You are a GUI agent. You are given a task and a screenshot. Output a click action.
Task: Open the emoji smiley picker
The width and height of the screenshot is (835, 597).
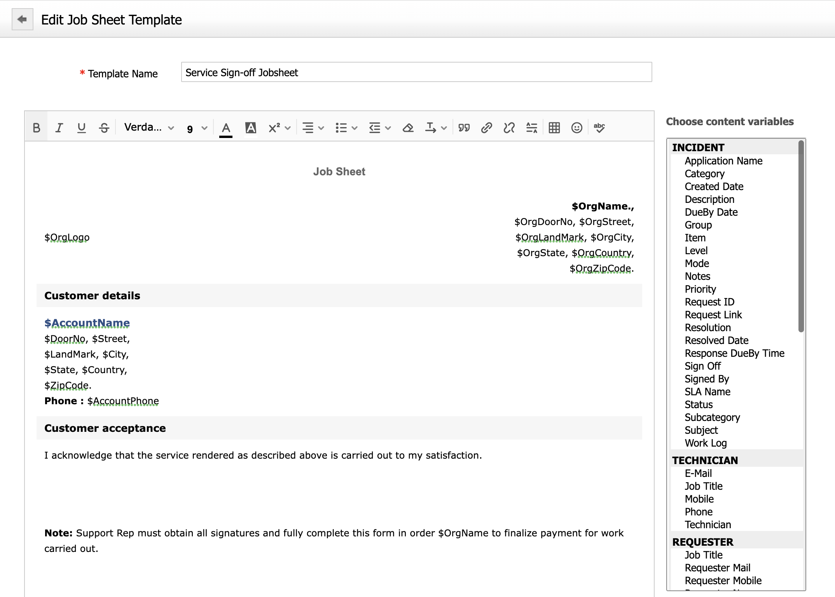pyautogui.click(x=577, y=128)
